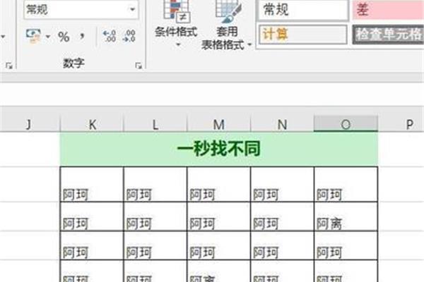Decrease decimal places
Screen dimensions: 424x282
tap(129, 36)
